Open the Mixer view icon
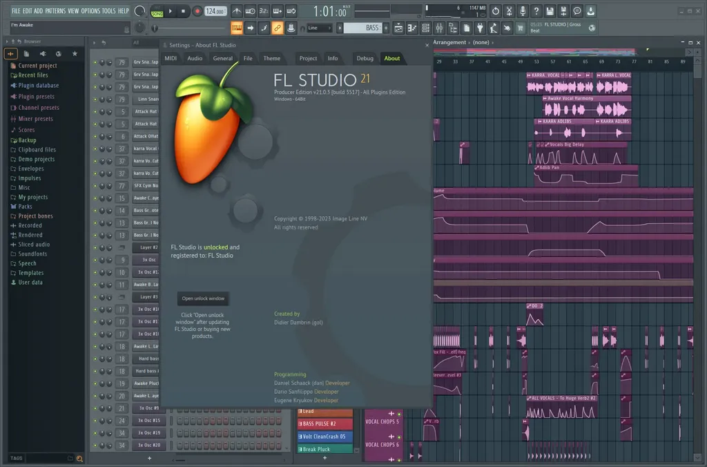 tap(439, 28)
